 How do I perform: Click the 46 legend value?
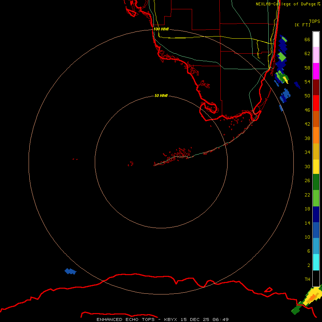307,110
